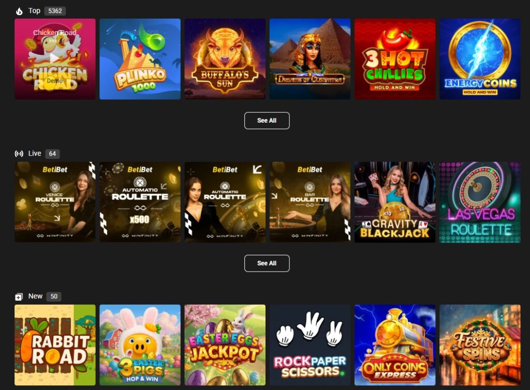530x390 pixels.
Task: Click the flame icon beside Top
Action: pos(19,11)
